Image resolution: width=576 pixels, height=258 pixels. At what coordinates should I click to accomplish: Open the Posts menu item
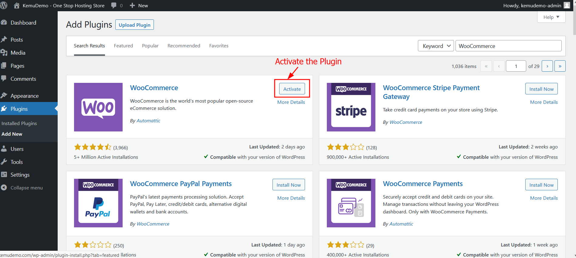tap(17, 39)
